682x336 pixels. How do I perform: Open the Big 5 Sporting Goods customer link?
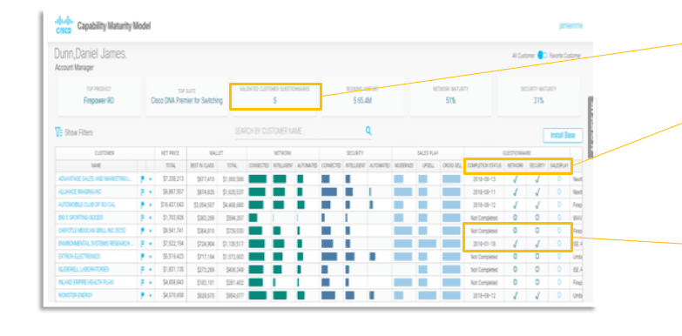point(80,218)
